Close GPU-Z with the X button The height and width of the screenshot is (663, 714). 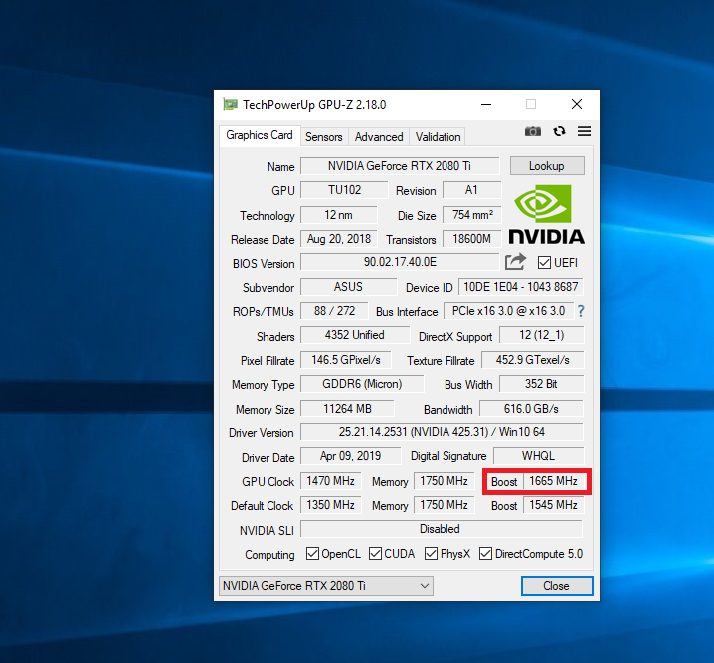(x=577, y=104)
